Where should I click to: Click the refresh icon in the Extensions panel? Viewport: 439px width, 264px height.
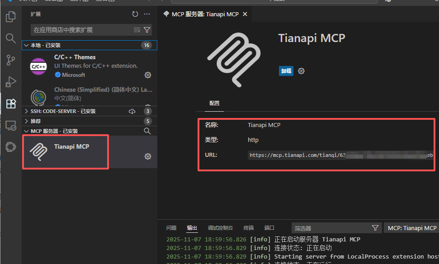(x=135, y=14)
